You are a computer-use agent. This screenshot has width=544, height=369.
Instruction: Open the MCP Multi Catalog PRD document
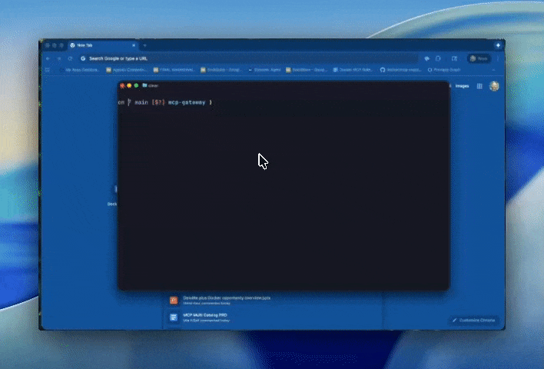point(205,315)
